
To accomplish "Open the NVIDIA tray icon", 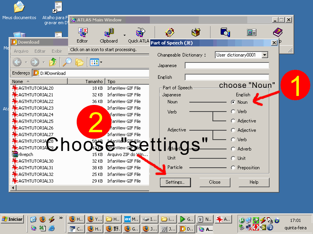I will pyautogui.click(x=263, y=227).
